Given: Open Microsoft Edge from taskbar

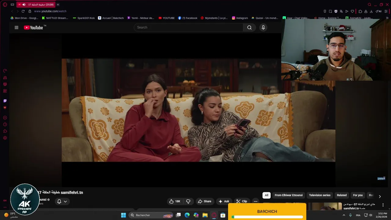Looking at the screenshot, I should [x=187, y=215].
